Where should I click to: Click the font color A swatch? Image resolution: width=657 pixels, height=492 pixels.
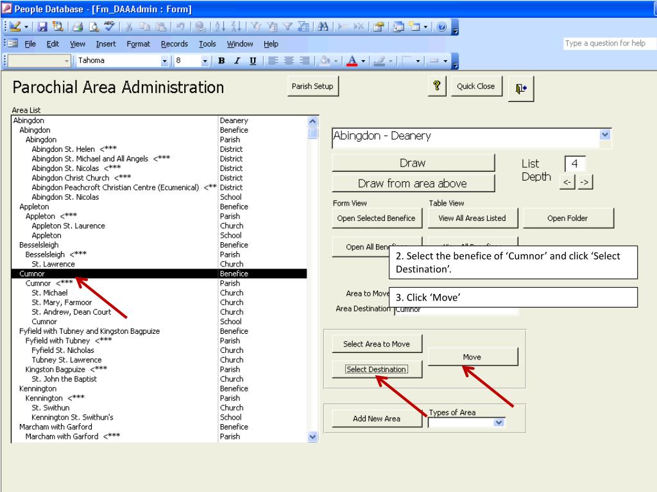tap(352, 61)
